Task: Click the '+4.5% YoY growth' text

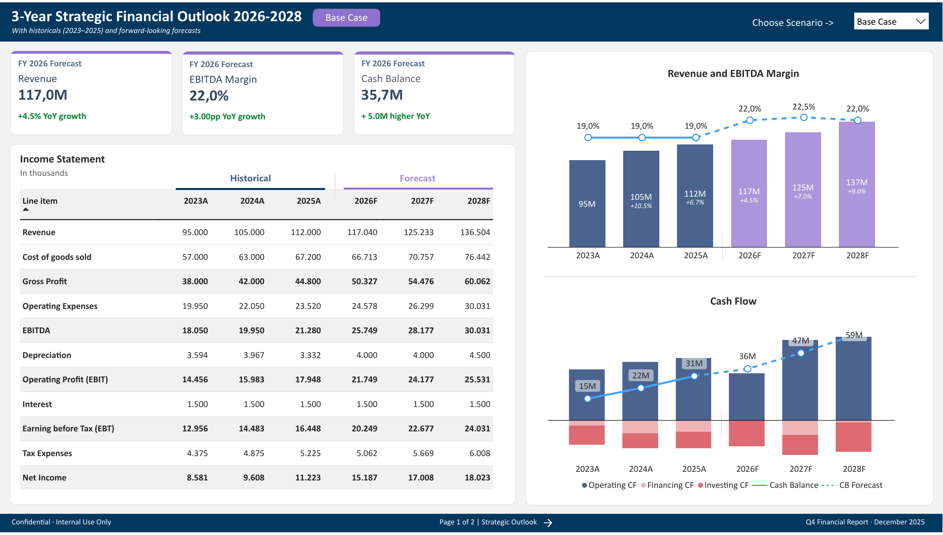Action: pos(52,116)
